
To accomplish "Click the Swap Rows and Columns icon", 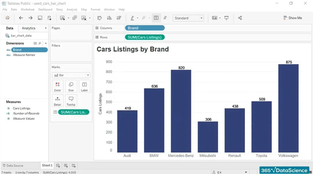I will point(99,18).
